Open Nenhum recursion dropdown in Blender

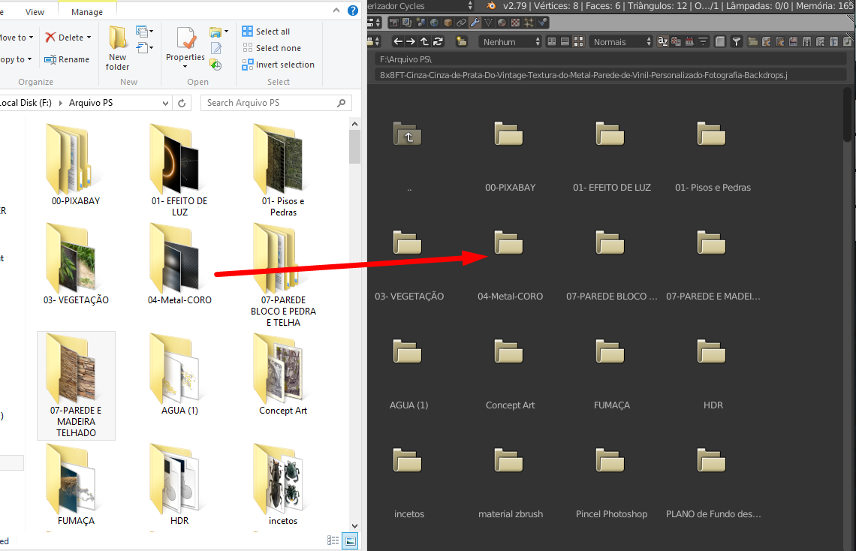pos(510,41)
